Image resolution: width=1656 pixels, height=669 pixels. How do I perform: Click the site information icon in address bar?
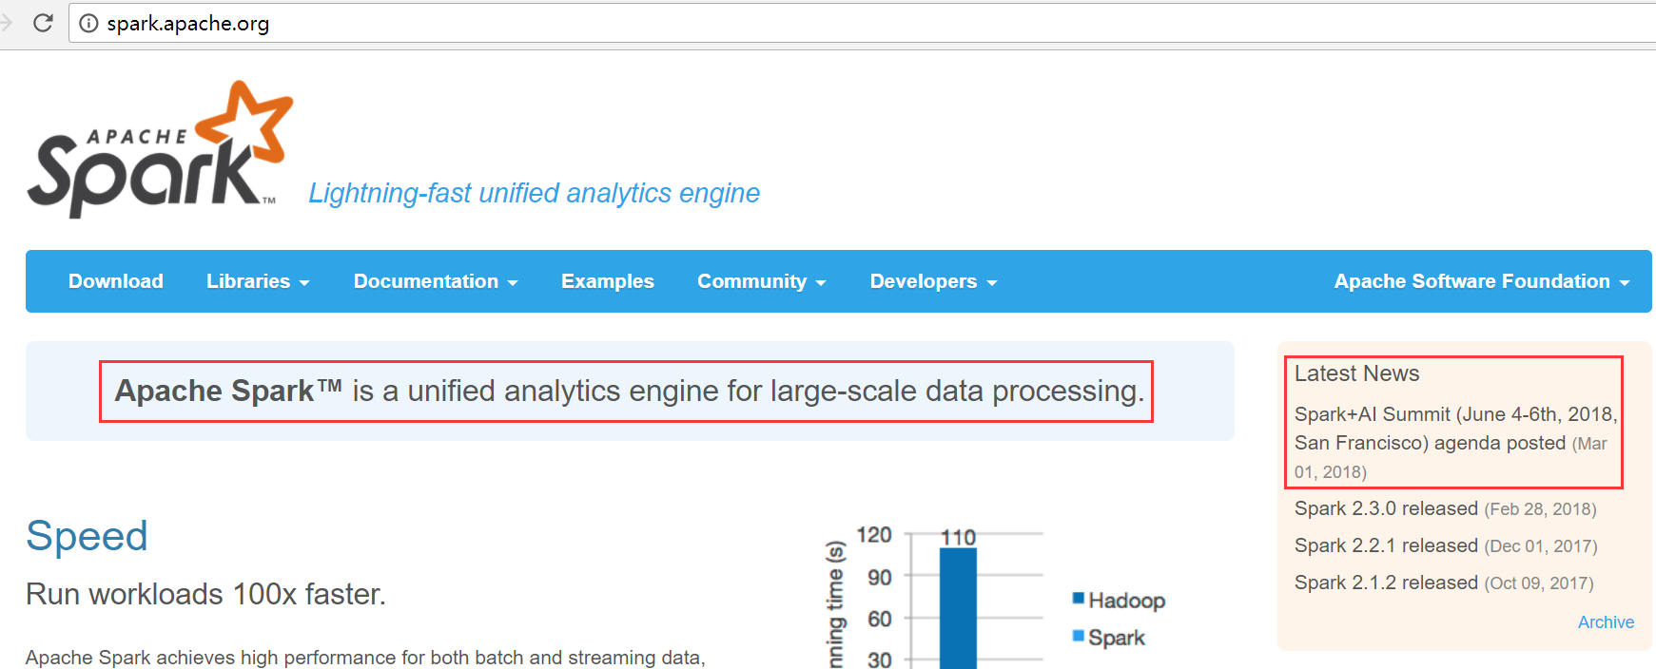(88, 23)
